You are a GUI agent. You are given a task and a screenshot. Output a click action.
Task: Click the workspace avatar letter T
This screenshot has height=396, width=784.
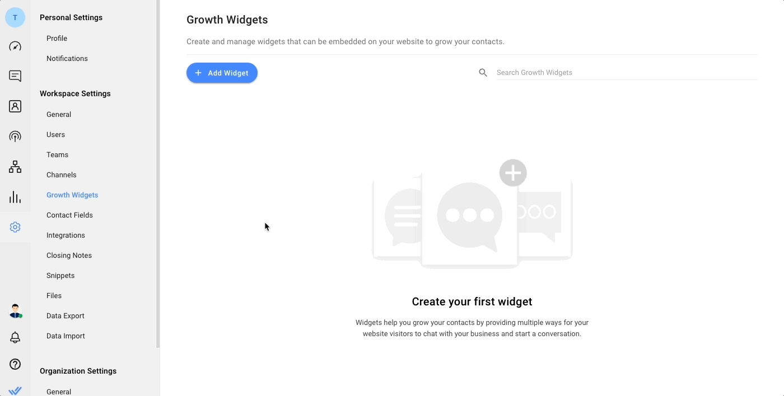coord(15,17)
